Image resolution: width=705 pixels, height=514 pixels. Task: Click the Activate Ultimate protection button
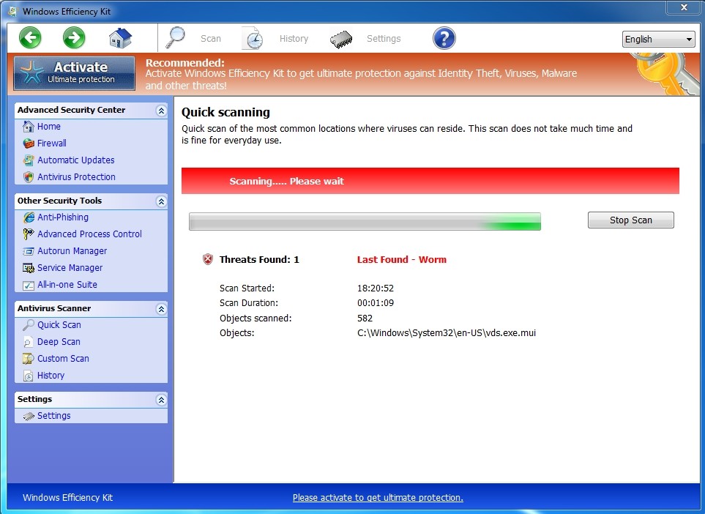[74, 73]
